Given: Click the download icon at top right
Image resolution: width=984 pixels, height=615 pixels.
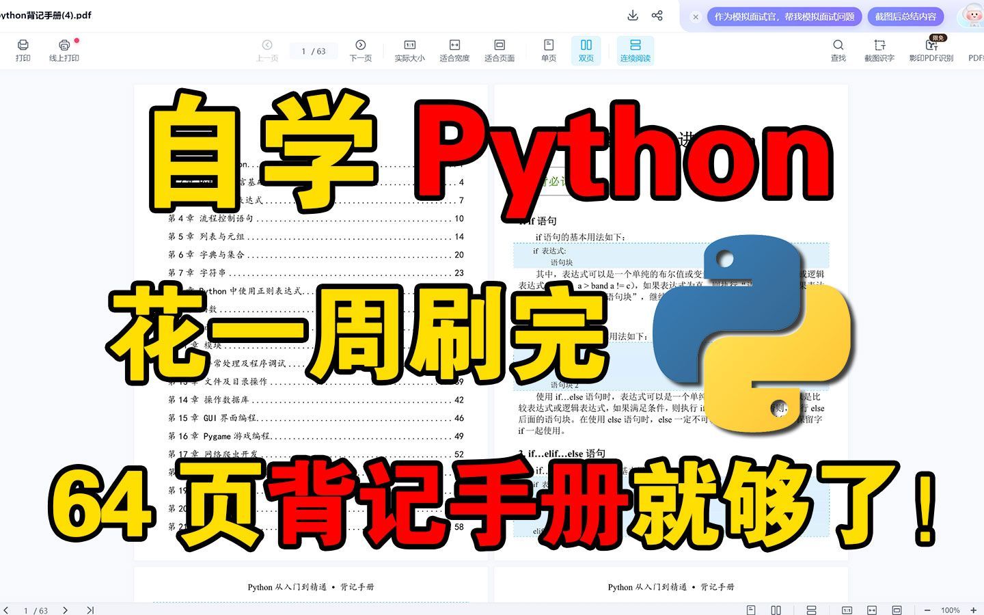Looking at the screenshot, I should [632, 15].
